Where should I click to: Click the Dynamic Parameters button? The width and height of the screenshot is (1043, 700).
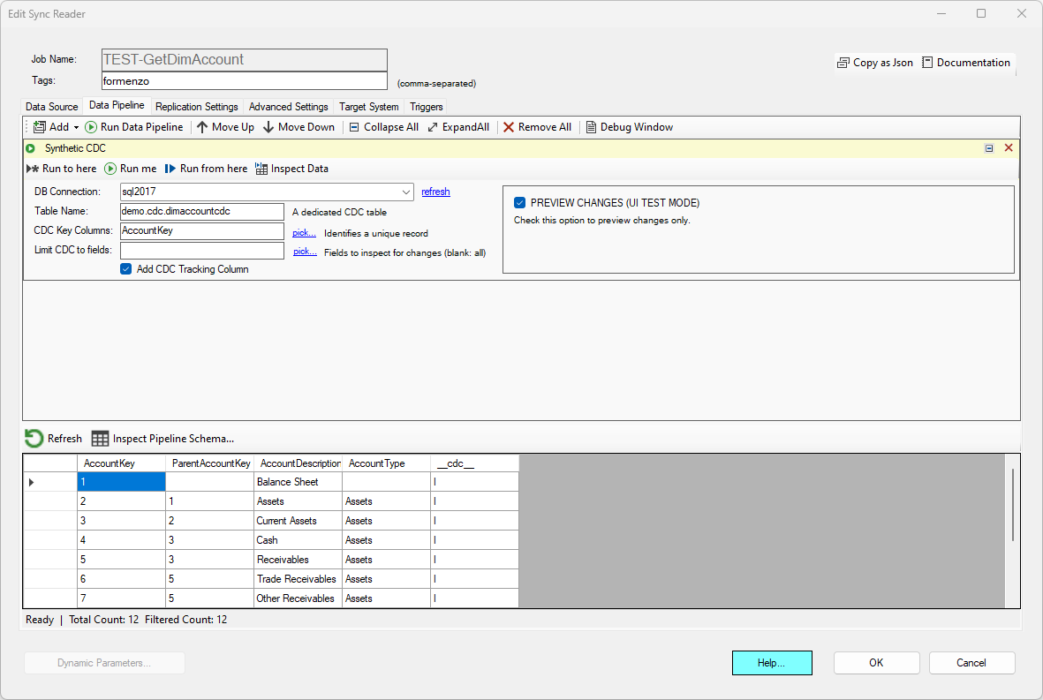click(104, 663)
